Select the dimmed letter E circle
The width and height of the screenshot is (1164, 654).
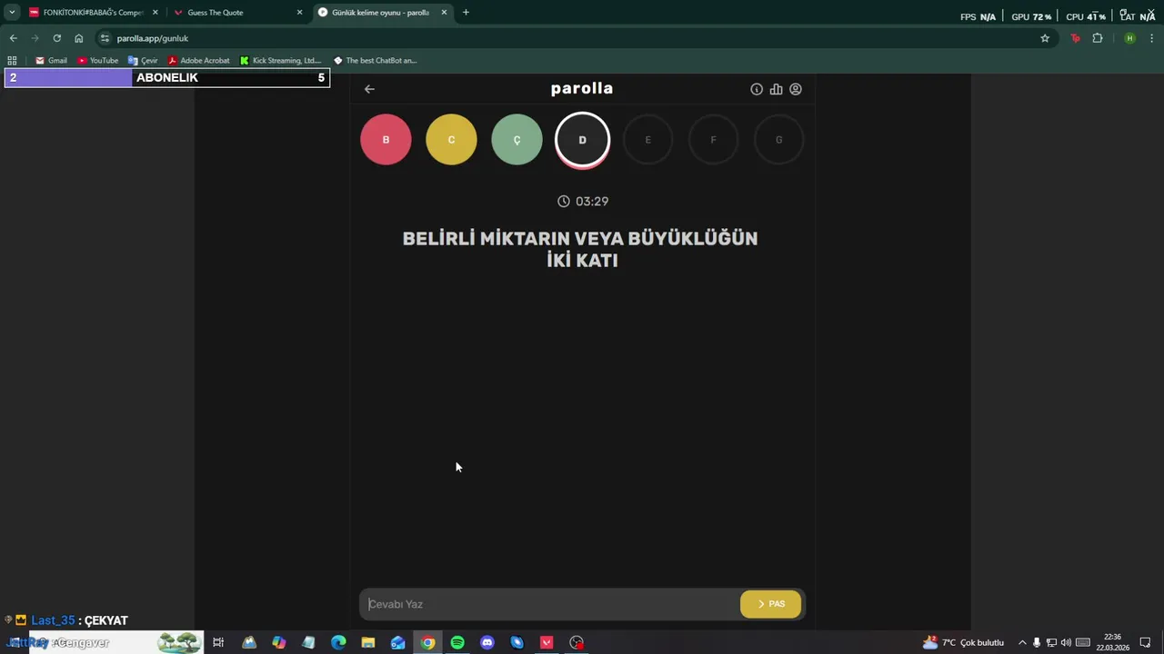(647, 140)
